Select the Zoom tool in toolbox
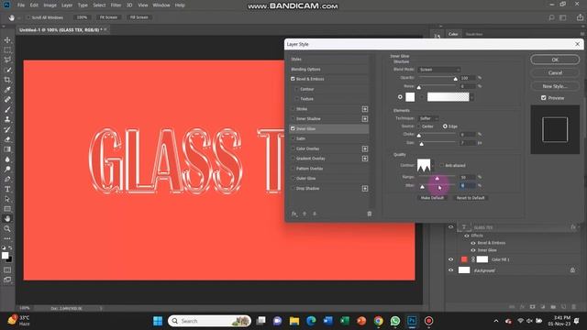Screen dimensions: 587x330 7,228
